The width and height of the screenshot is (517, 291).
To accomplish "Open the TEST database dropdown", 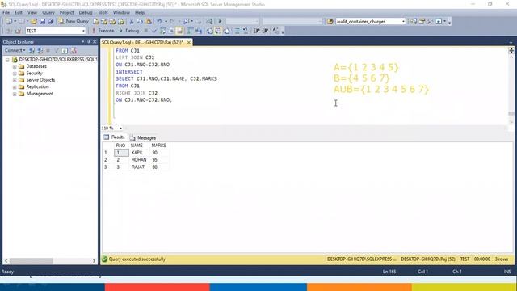I will [83, 31].
